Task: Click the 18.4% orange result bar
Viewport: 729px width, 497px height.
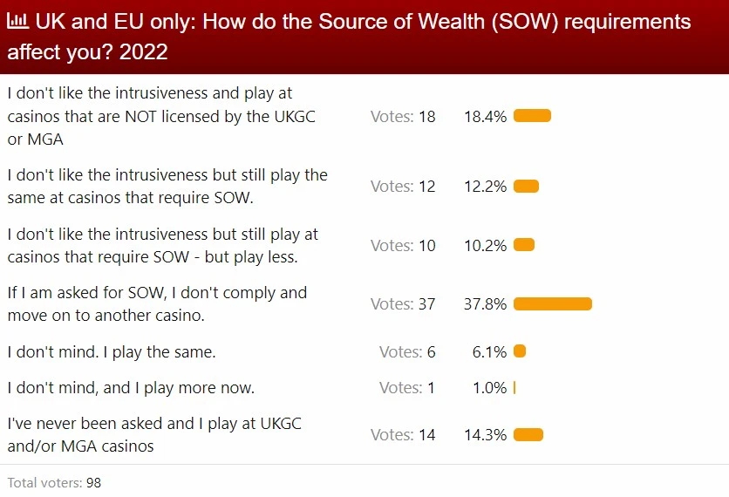Action: (532, 116)
